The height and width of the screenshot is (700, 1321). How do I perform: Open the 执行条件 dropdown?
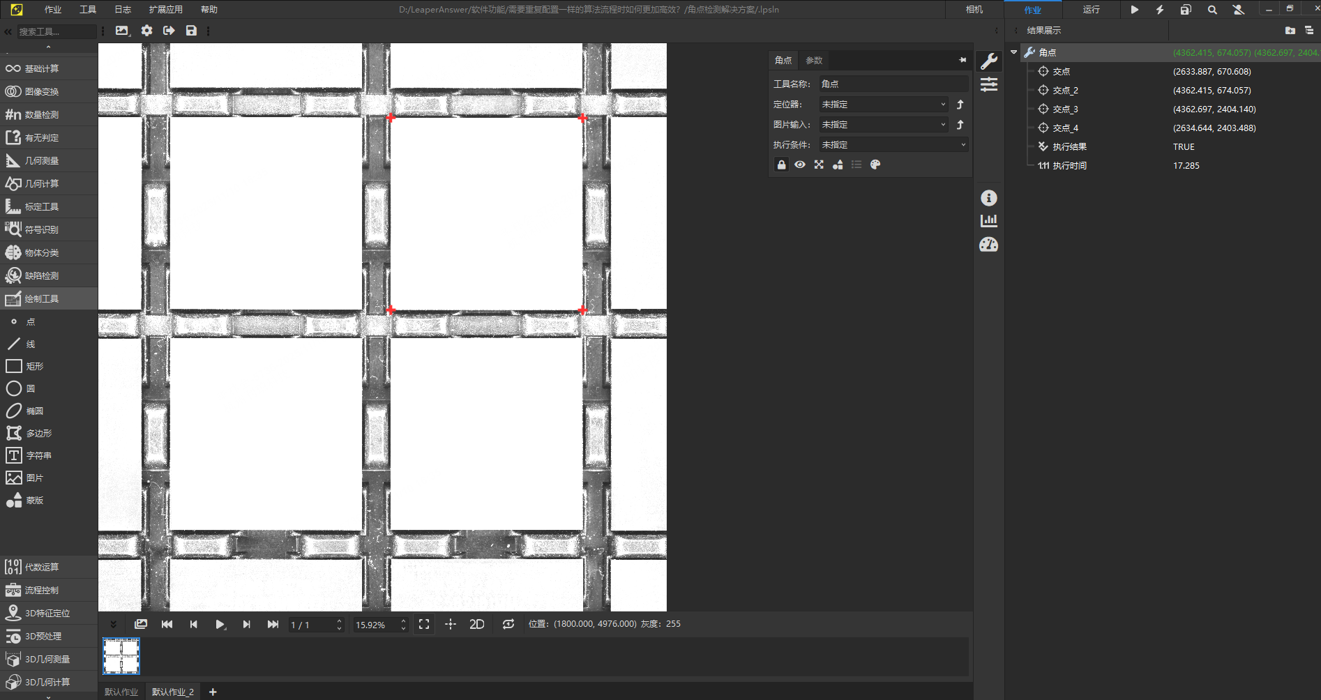(x=893, y=145)
